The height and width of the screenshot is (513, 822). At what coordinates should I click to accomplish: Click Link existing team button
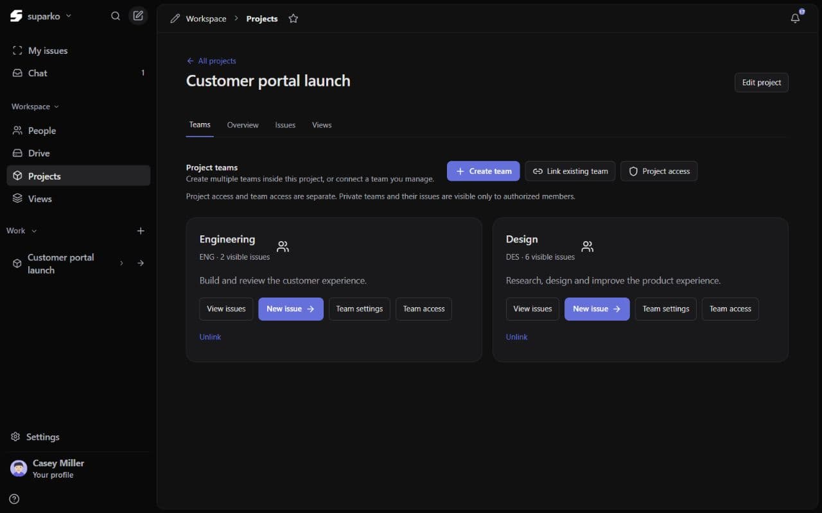pos(570,171)
